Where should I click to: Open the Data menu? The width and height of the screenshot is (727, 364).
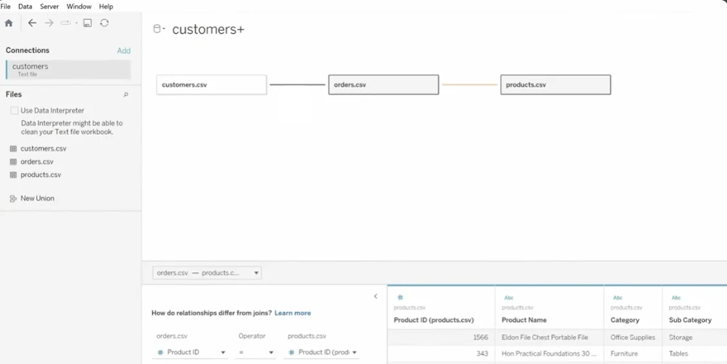point(25,6)
